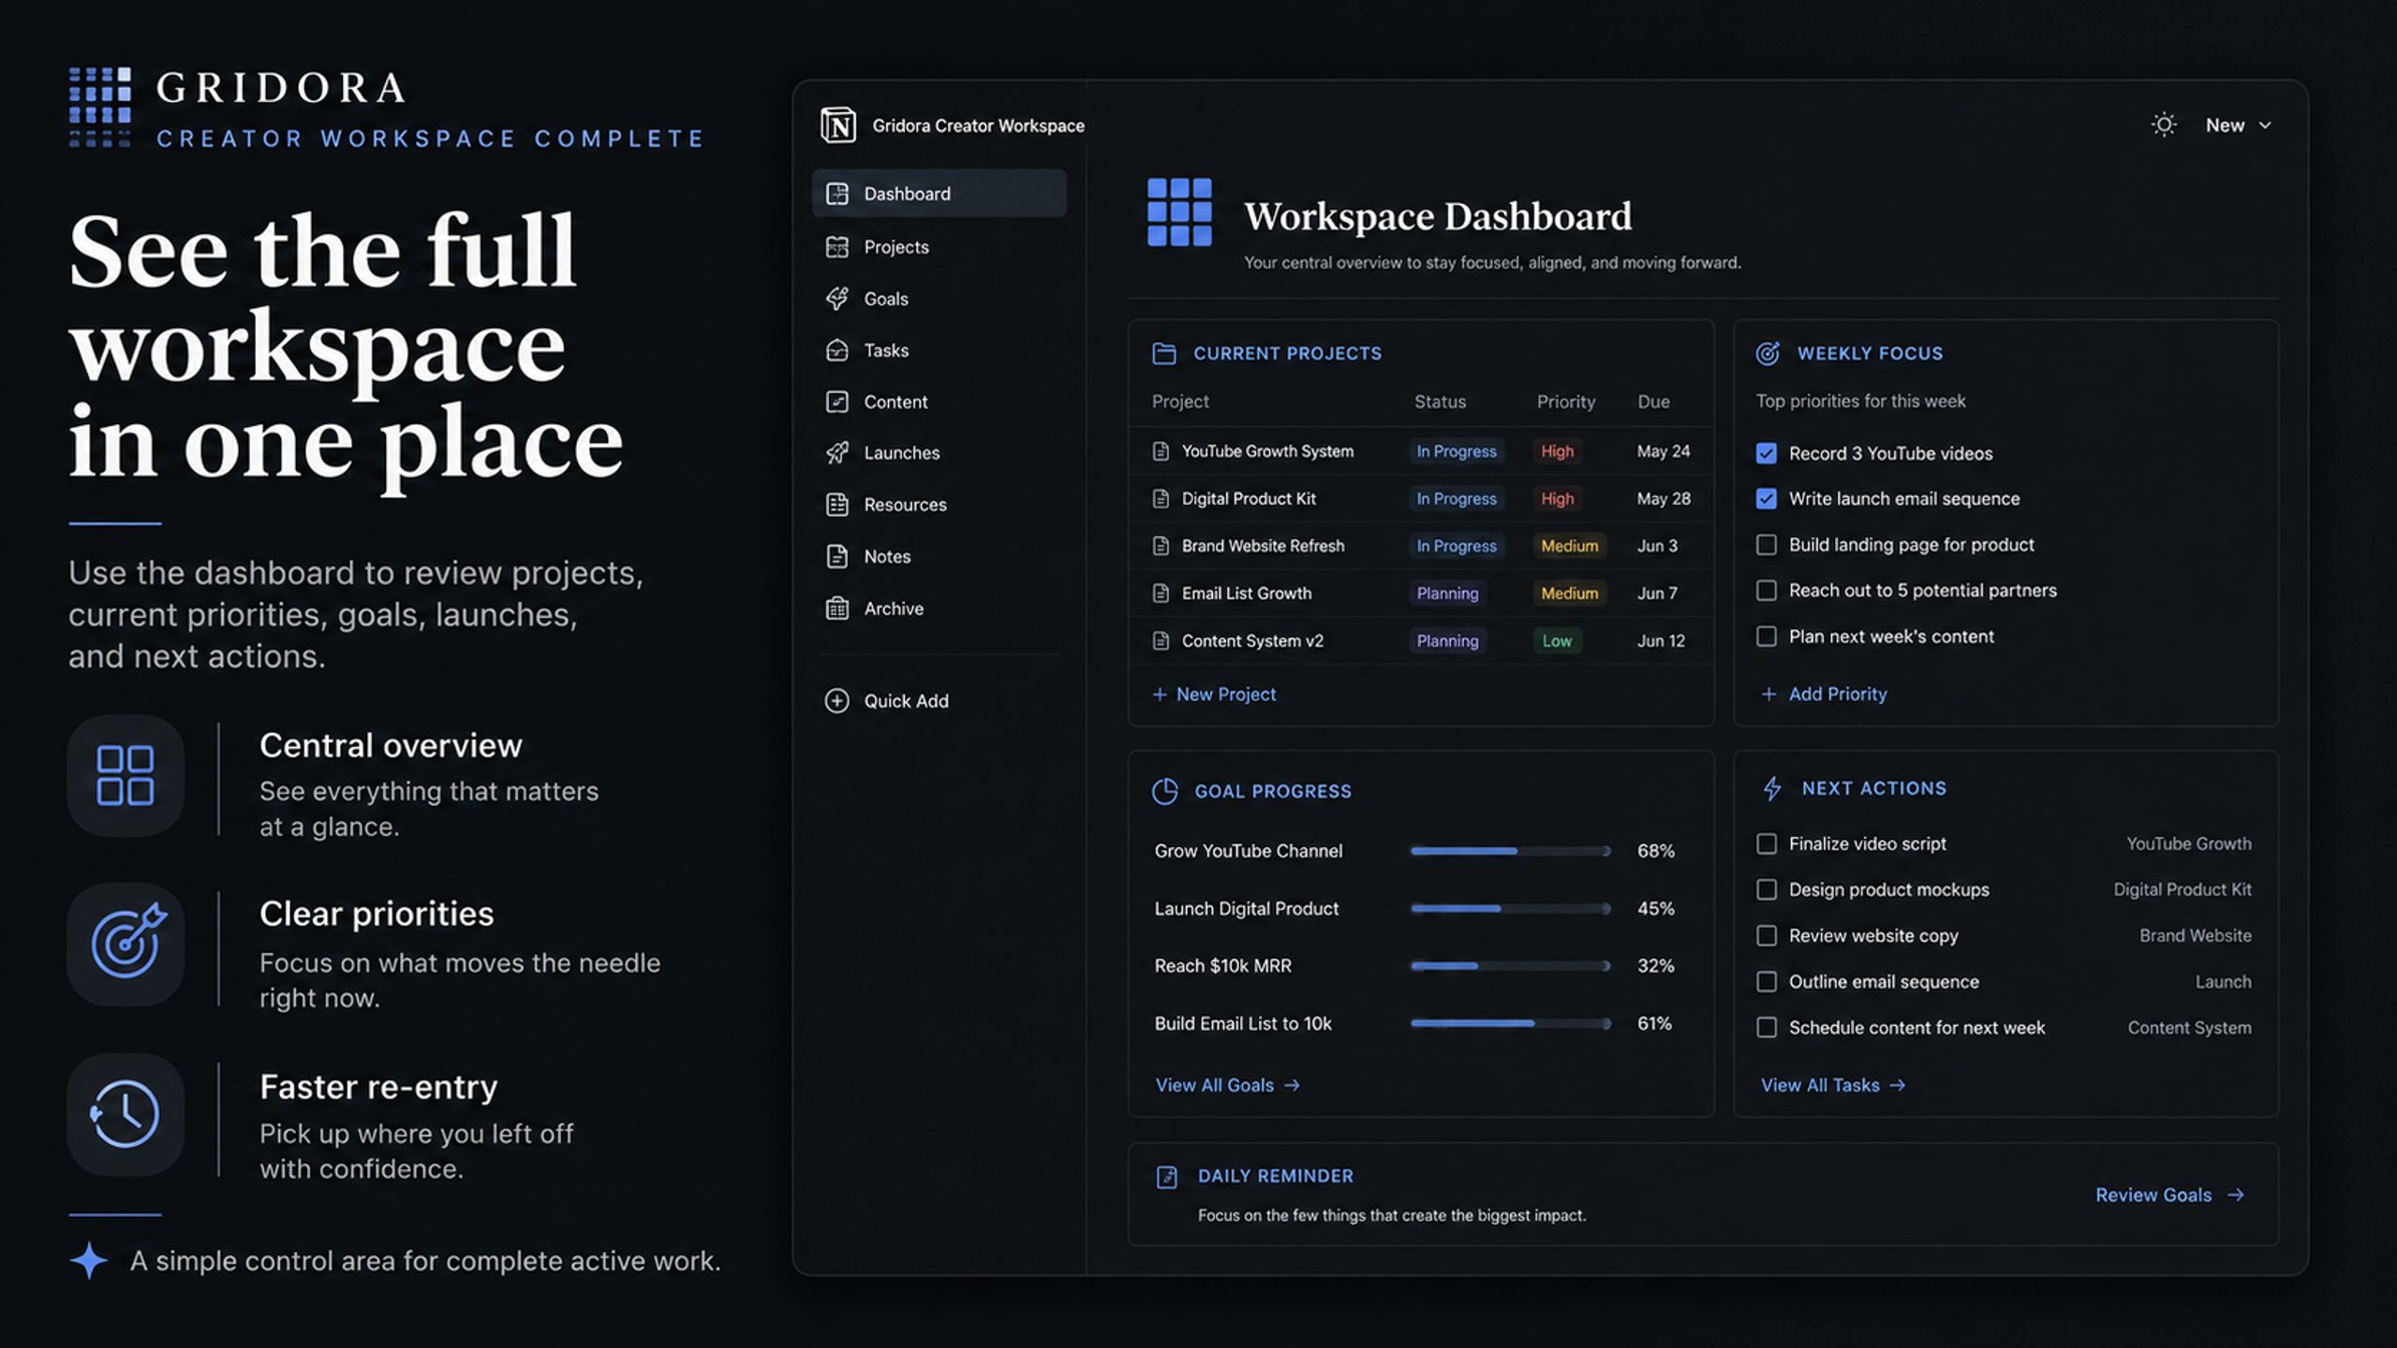
Task: Click the Quick Add plus icon
Action: click(x=836, y=701)
